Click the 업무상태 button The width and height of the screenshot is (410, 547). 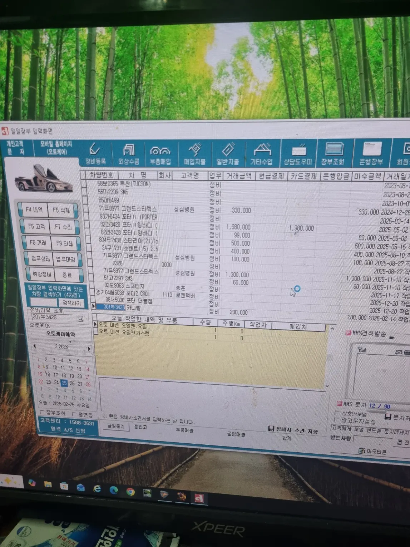[40, 258]
